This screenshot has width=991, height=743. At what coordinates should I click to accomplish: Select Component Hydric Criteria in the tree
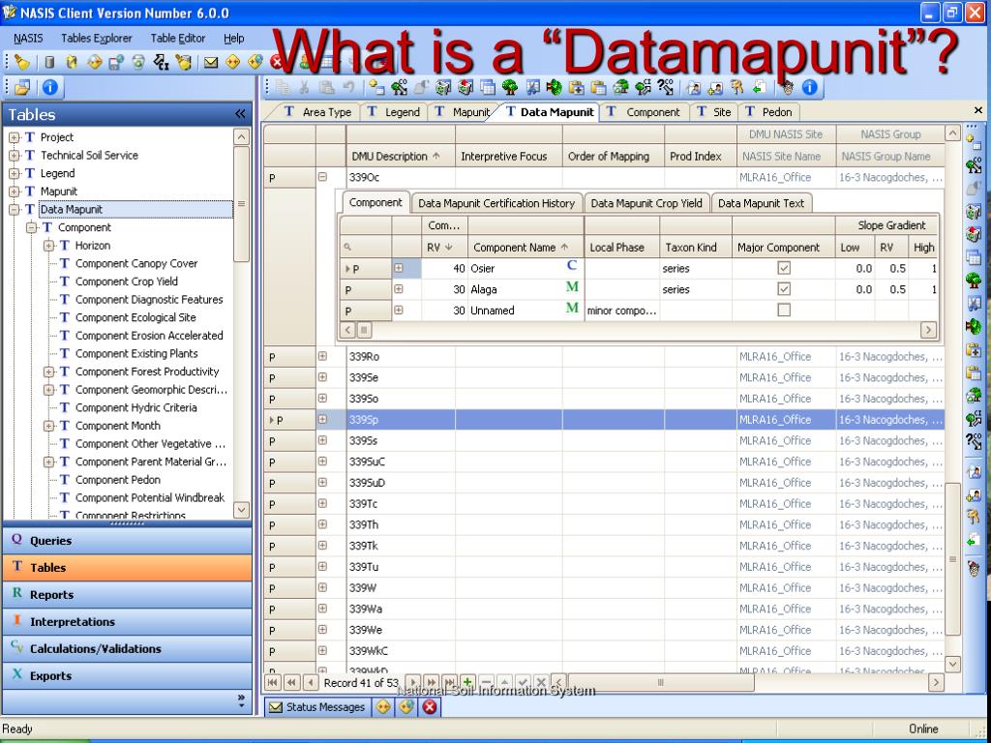tap(135, 408)
